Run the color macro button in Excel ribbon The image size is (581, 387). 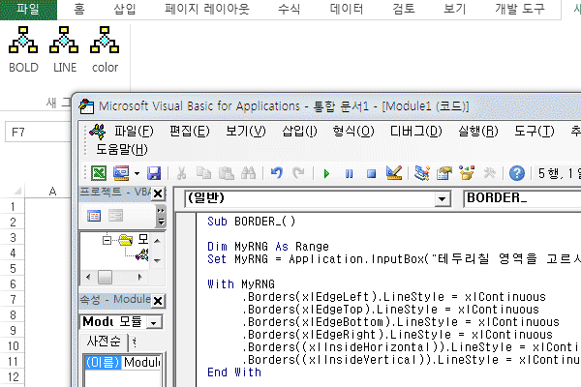click(x=105, y=49)
